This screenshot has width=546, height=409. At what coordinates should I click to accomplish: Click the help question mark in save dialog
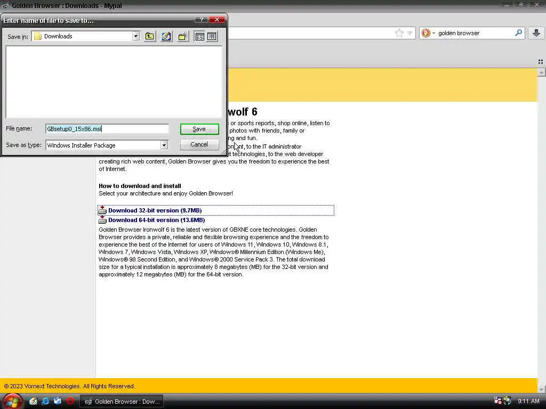click(x=201, y=20)
